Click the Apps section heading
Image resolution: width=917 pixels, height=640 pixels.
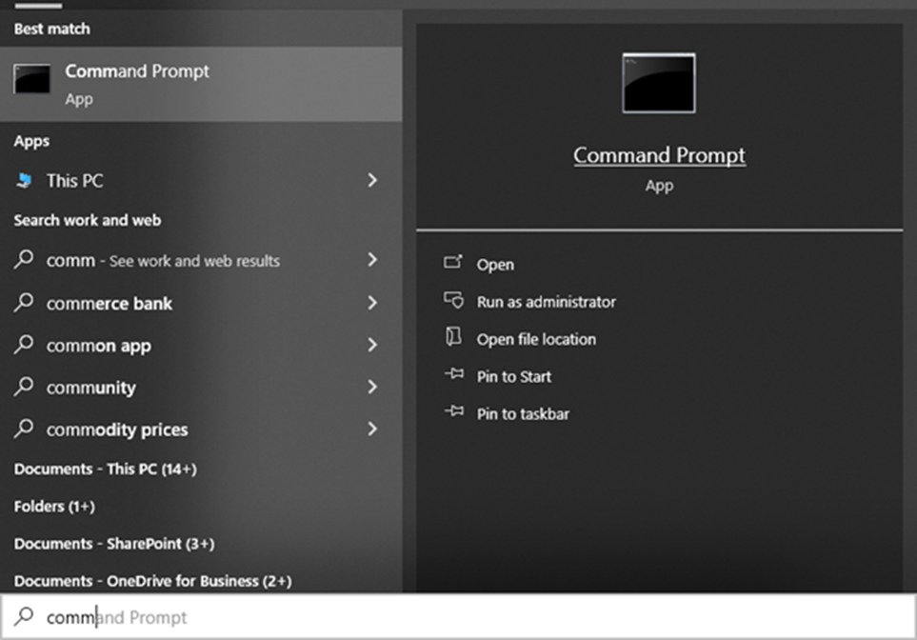tap(31, 142)
